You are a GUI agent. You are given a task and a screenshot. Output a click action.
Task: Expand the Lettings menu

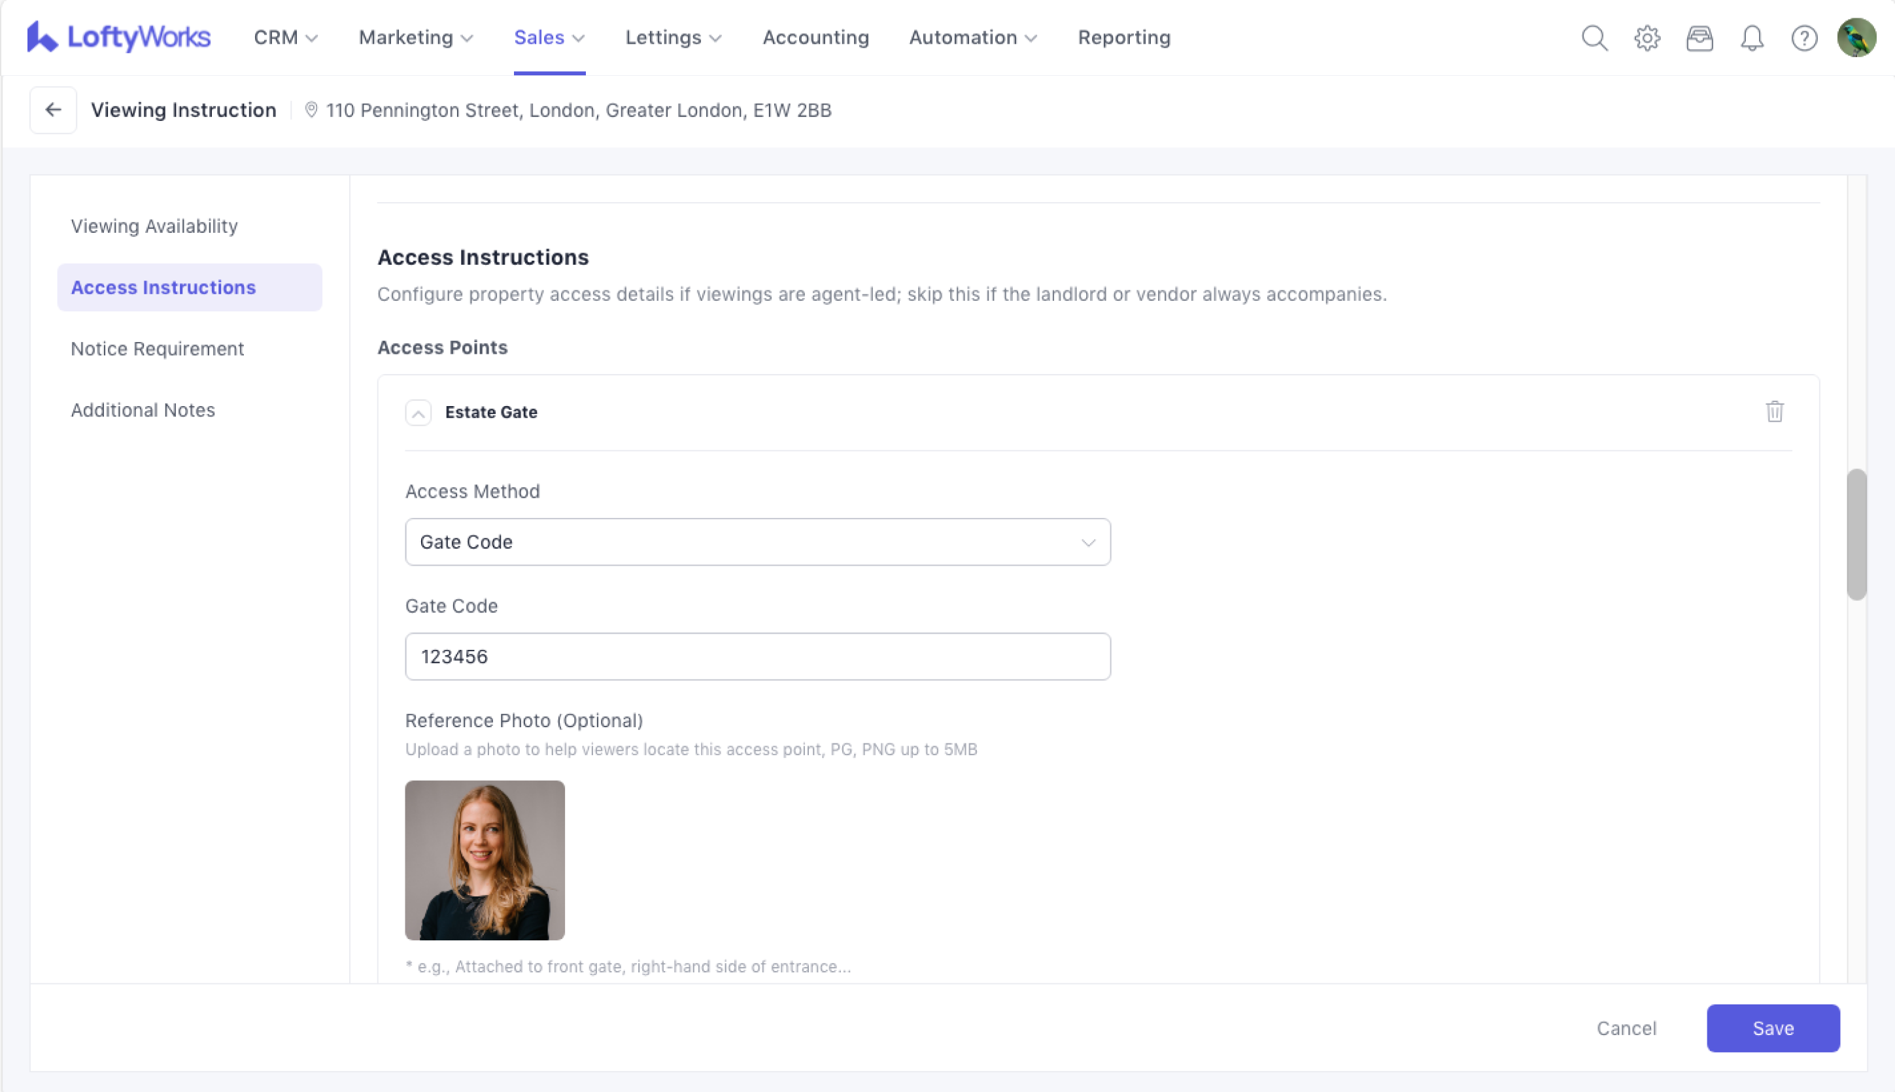[x=673, y=37]
